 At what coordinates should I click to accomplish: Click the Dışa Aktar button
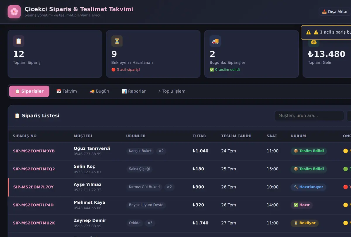(x=335, y=12)
